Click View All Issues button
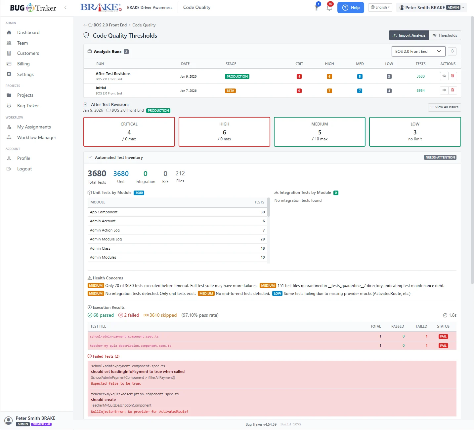 [x=444, y=107]
